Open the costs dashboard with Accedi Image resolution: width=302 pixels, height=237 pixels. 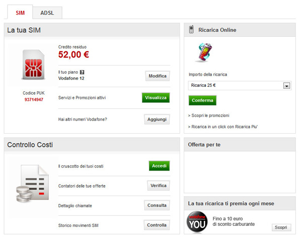(x=159, y=166)
